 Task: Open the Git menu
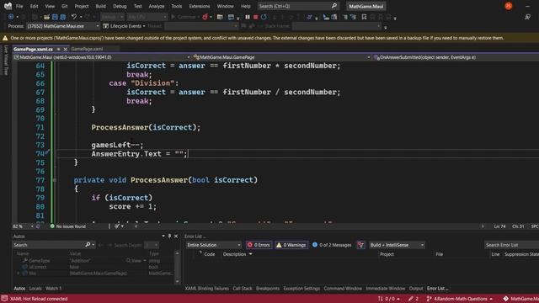[x=64, y=6]
